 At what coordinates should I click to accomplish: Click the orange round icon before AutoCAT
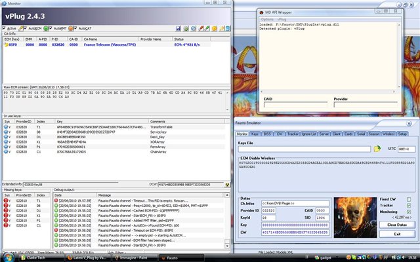tap(71, 28)
